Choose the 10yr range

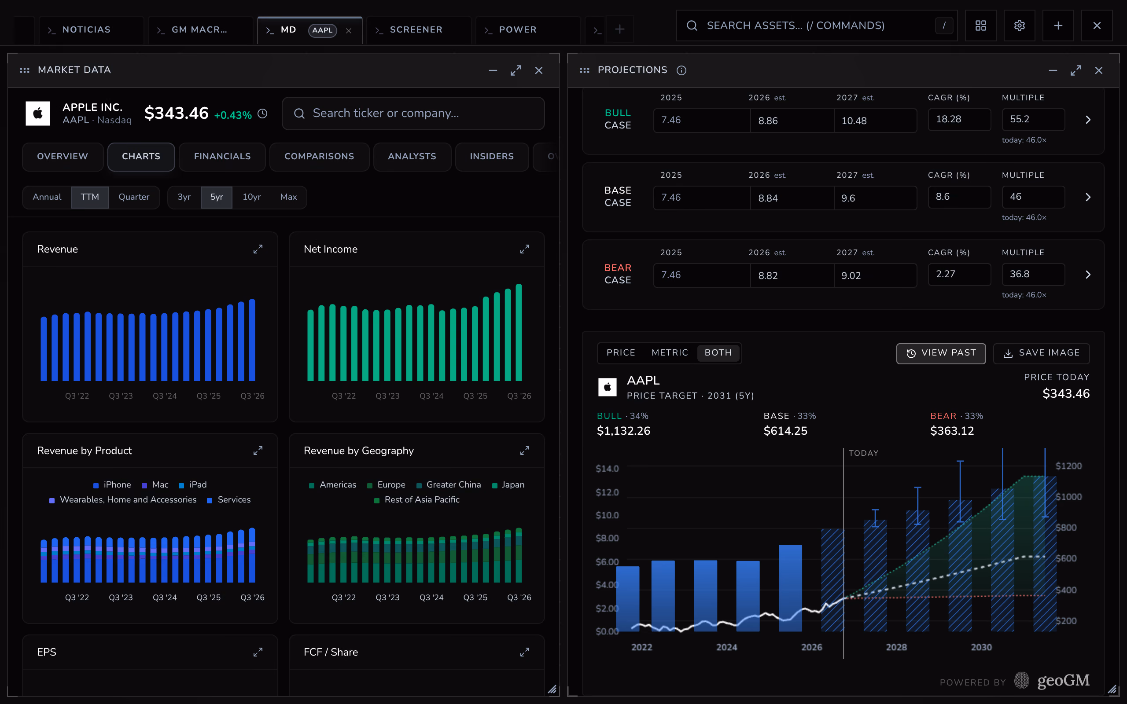pos(251,197)
